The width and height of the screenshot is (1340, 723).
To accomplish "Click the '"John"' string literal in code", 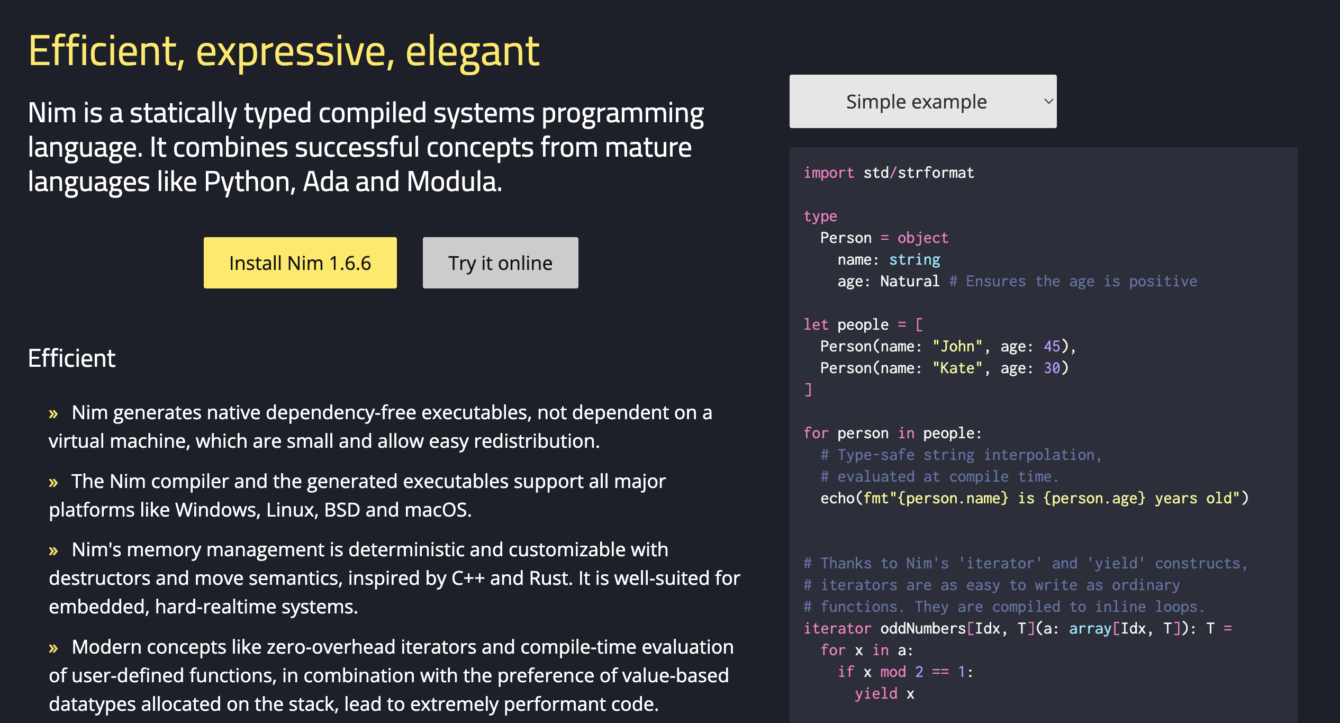I will [957, 347].
